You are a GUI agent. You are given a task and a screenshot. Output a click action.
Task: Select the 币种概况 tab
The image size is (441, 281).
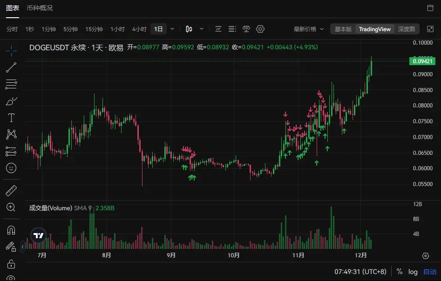pos(40,8)
